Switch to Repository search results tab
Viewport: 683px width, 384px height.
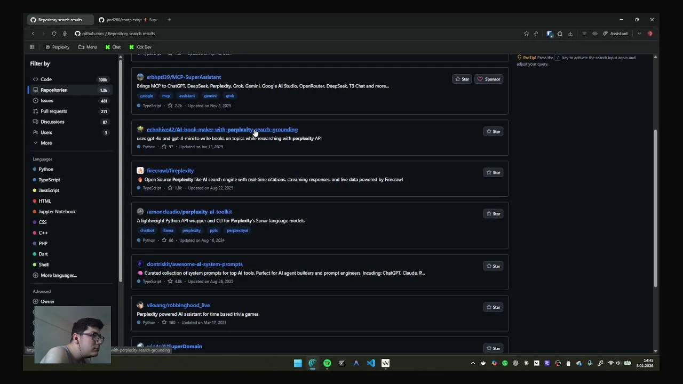(x=60, y=20)
